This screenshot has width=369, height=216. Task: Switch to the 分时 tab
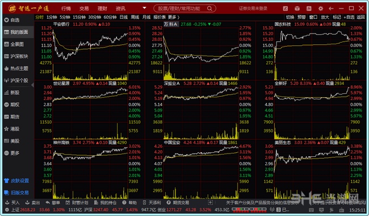click(x=39, y=17)
